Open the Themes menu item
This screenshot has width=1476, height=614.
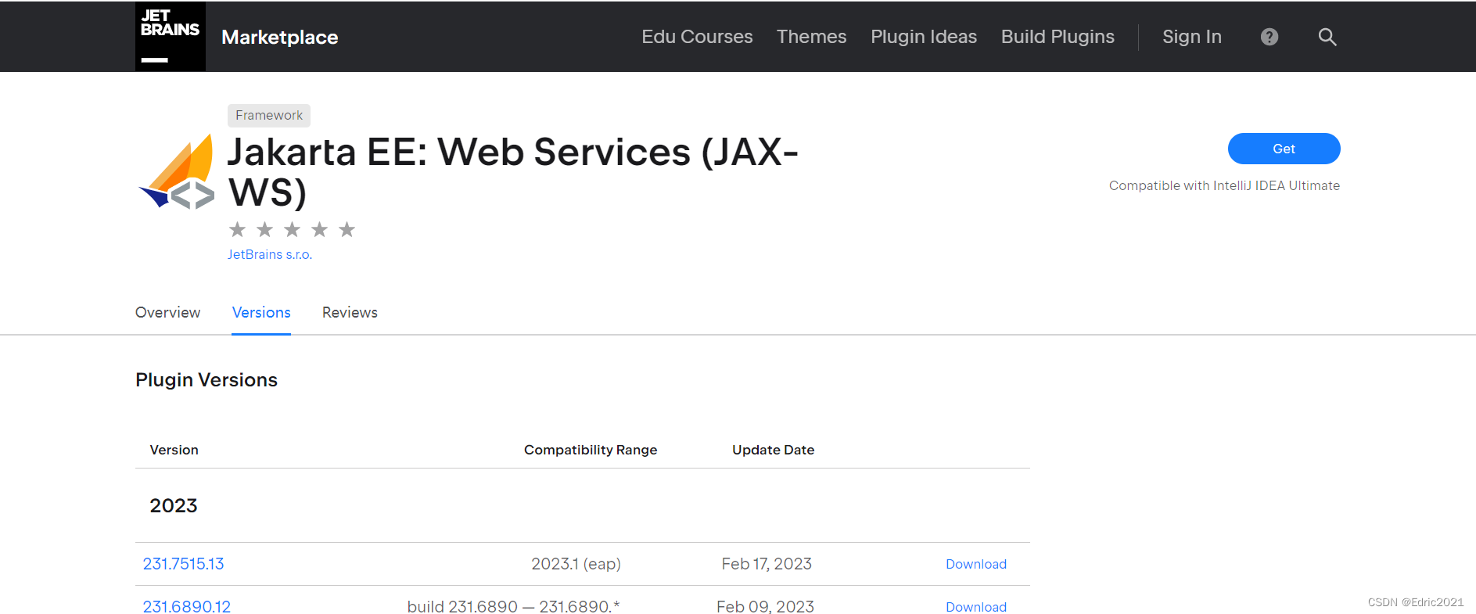click(811, 37)
